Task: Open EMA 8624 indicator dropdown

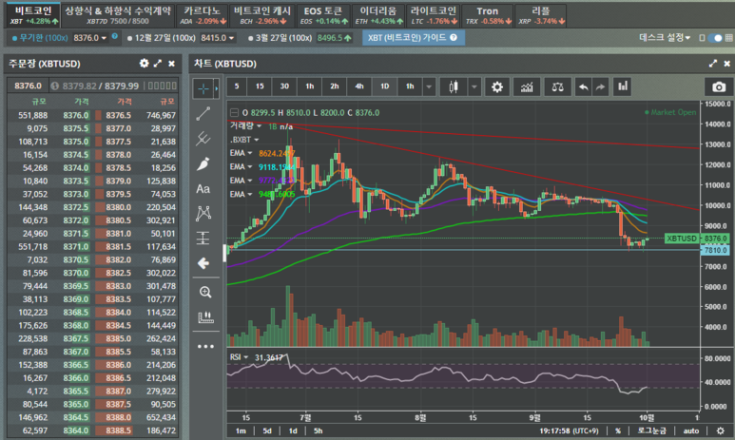Action: (x=250, y=153)
